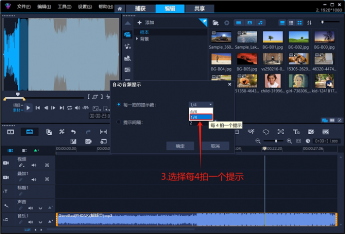The image size is (345, 234).
Task: Choose 4/4 in the dropdown list
Action: coord(201,111)
